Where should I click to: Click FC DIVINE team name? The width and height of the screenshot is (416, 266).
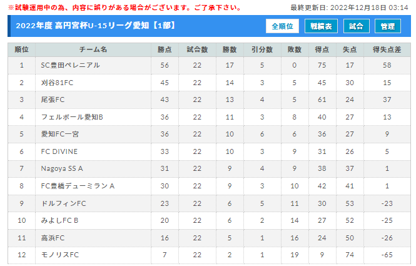pos(59,151)
